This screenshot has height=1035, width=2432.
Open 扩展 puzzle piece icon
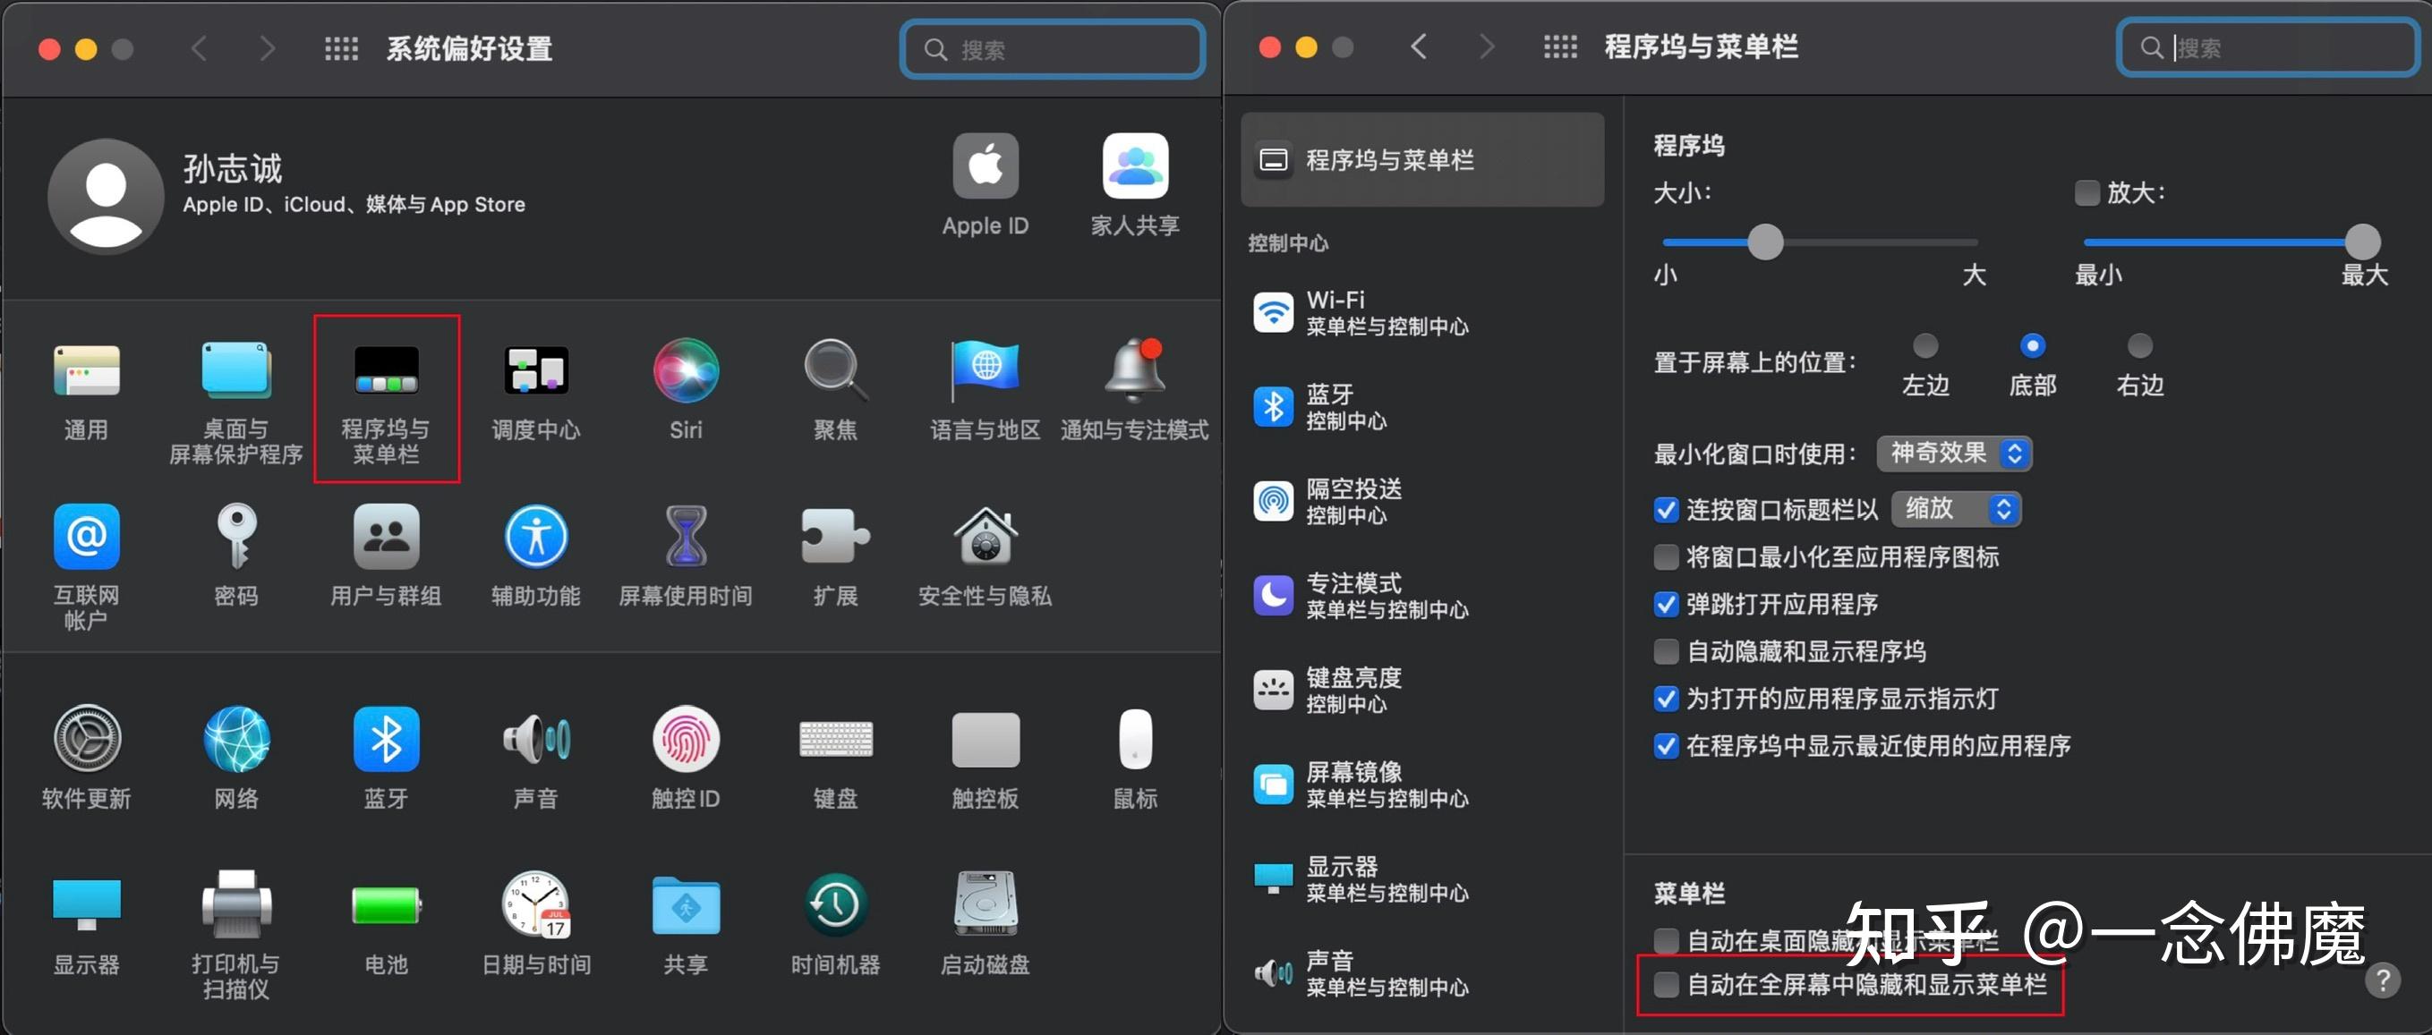[835, 536]
